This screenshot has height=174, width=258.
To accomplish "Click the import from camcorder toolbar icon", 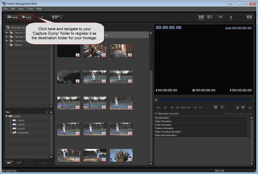I will [x=12, y=17].
